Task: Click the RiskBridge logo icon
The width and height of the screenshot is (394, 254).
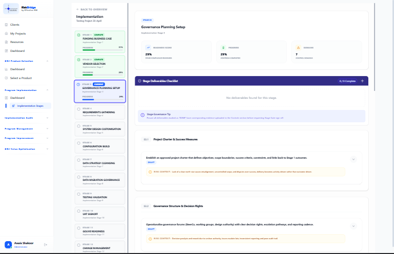Action: coord(11,9)
